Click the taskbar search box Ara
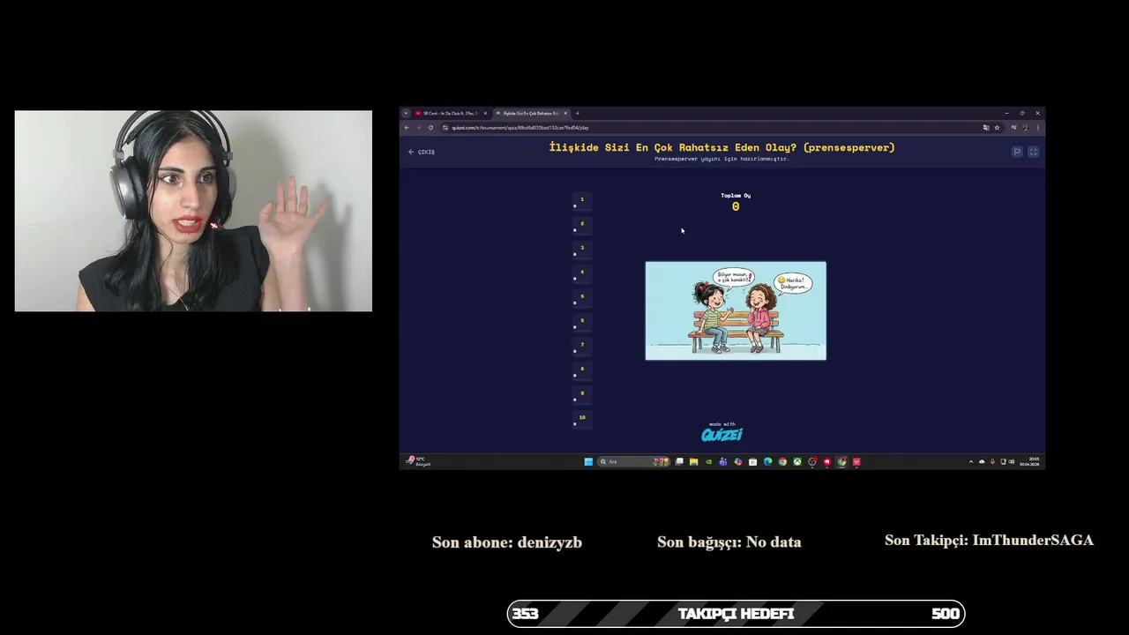 (x=634, y=461)
